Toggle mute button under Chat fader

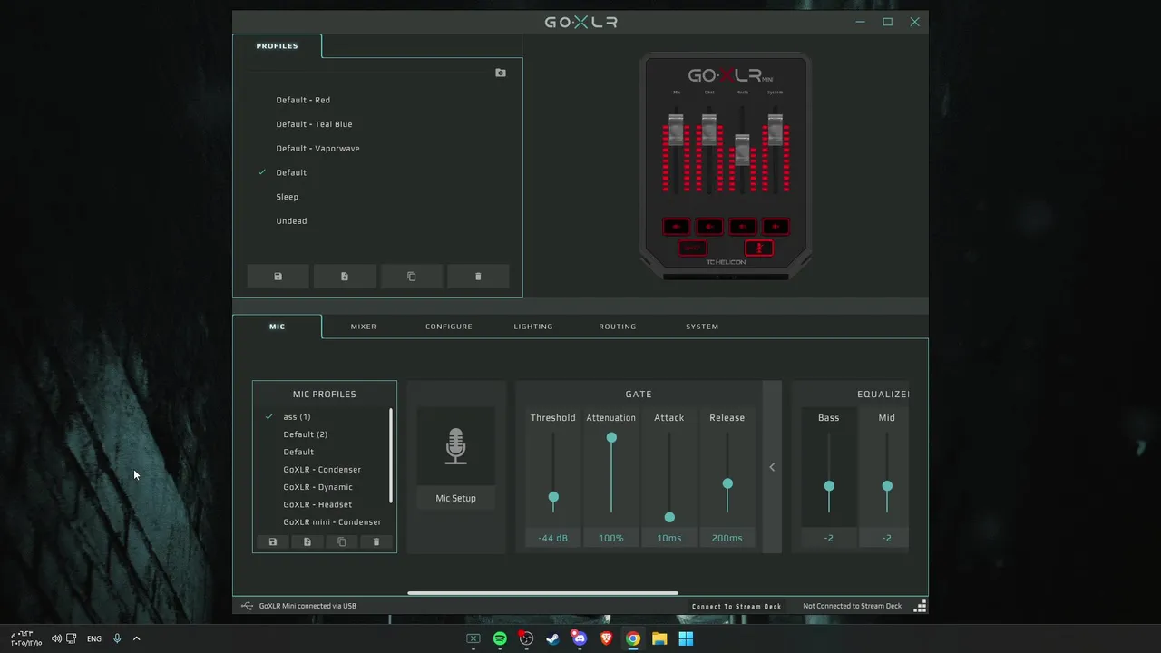click(709, 227)
